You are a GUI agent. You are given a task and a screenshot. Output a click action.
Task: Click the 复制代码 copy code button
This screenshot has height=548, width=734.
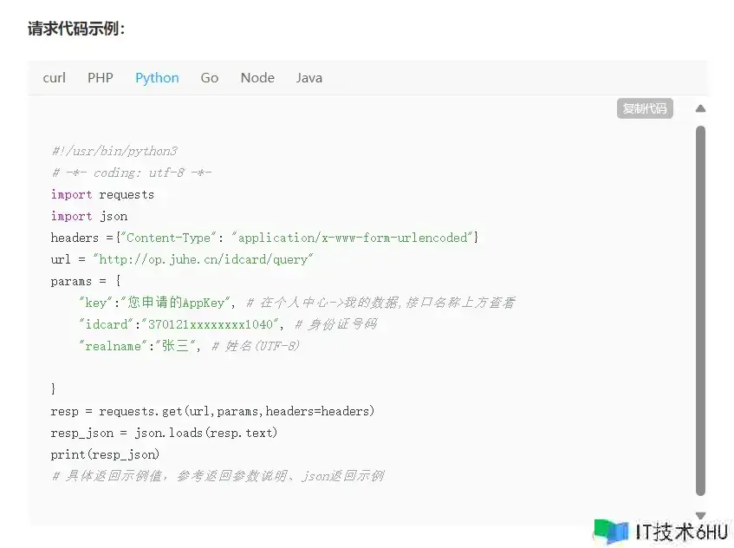click(x=645, y=108)
